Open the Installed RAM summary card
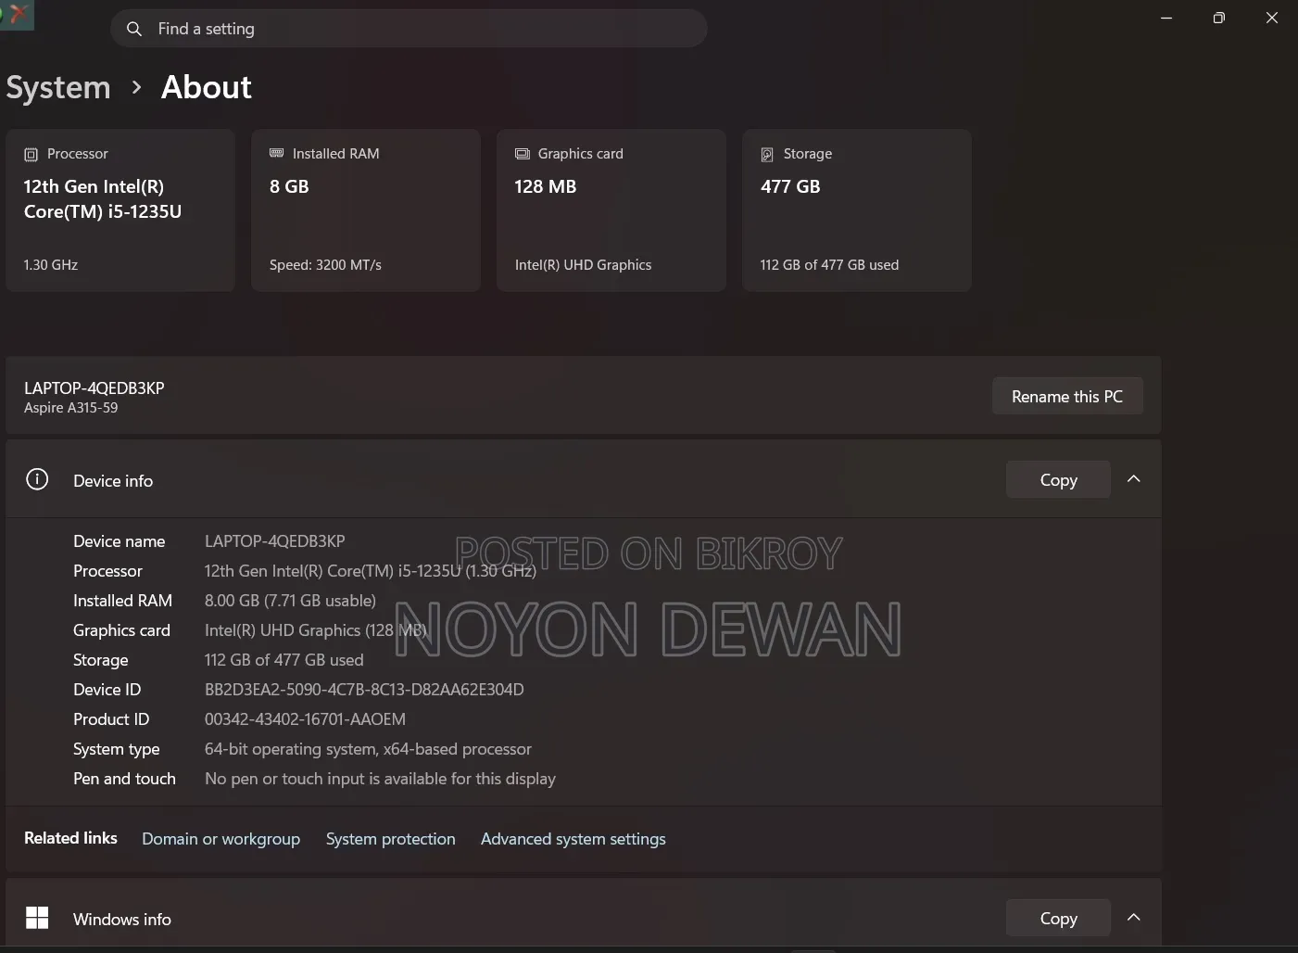Viewport: 1298px width, 953px height. pyautogui.click(x=366, y=210)
